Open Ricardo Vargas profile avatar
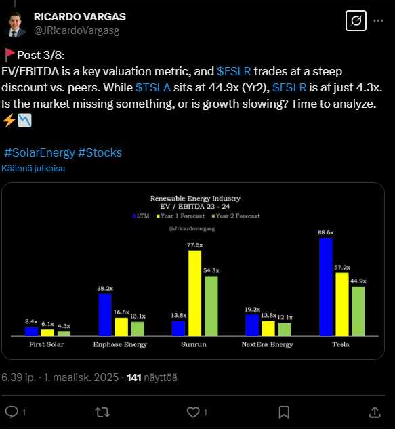The image size is (395, 429). pyautogui.click(x=14, y=24)
